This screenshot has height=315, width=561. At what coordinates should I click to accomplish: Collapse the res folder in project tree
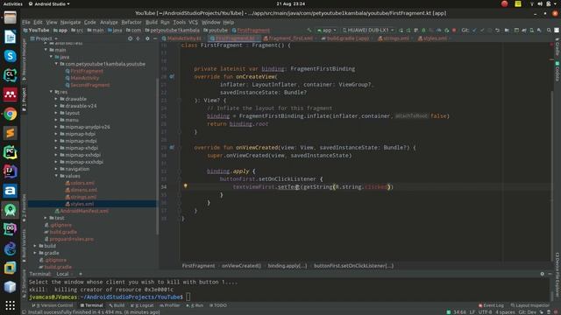pyautogui.click(x=52, y=92)
